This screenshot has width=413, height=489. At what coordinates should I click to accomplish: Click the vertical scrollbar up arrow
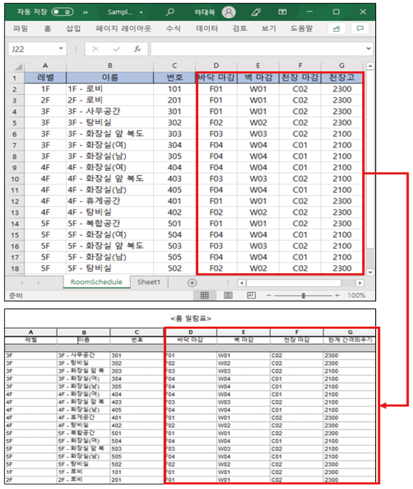[370, 66]
